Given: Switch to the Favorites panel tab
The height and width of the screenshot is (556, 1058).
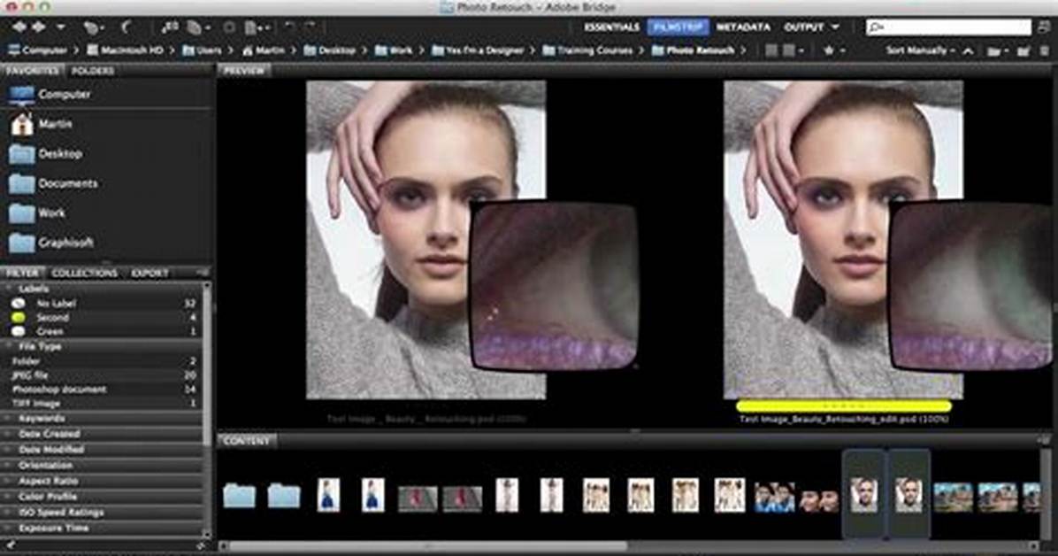Looking at the screenshot, I should 32,71.
